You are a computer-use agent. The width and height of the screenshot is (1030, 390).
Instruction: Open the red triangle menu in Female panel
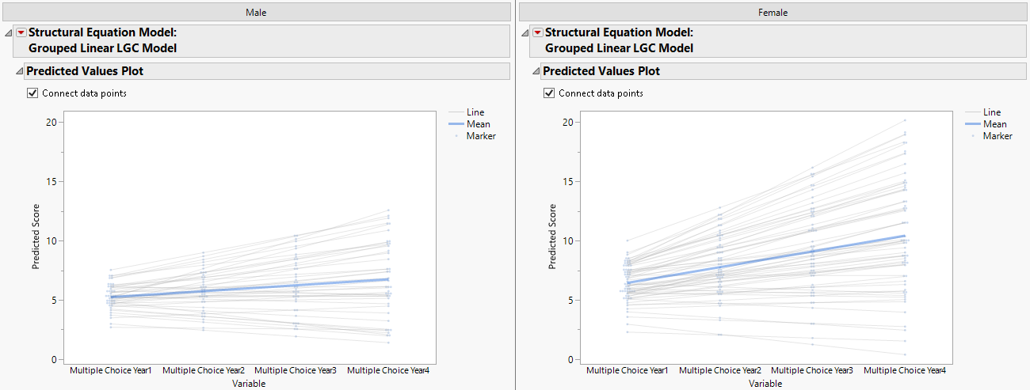538,32
